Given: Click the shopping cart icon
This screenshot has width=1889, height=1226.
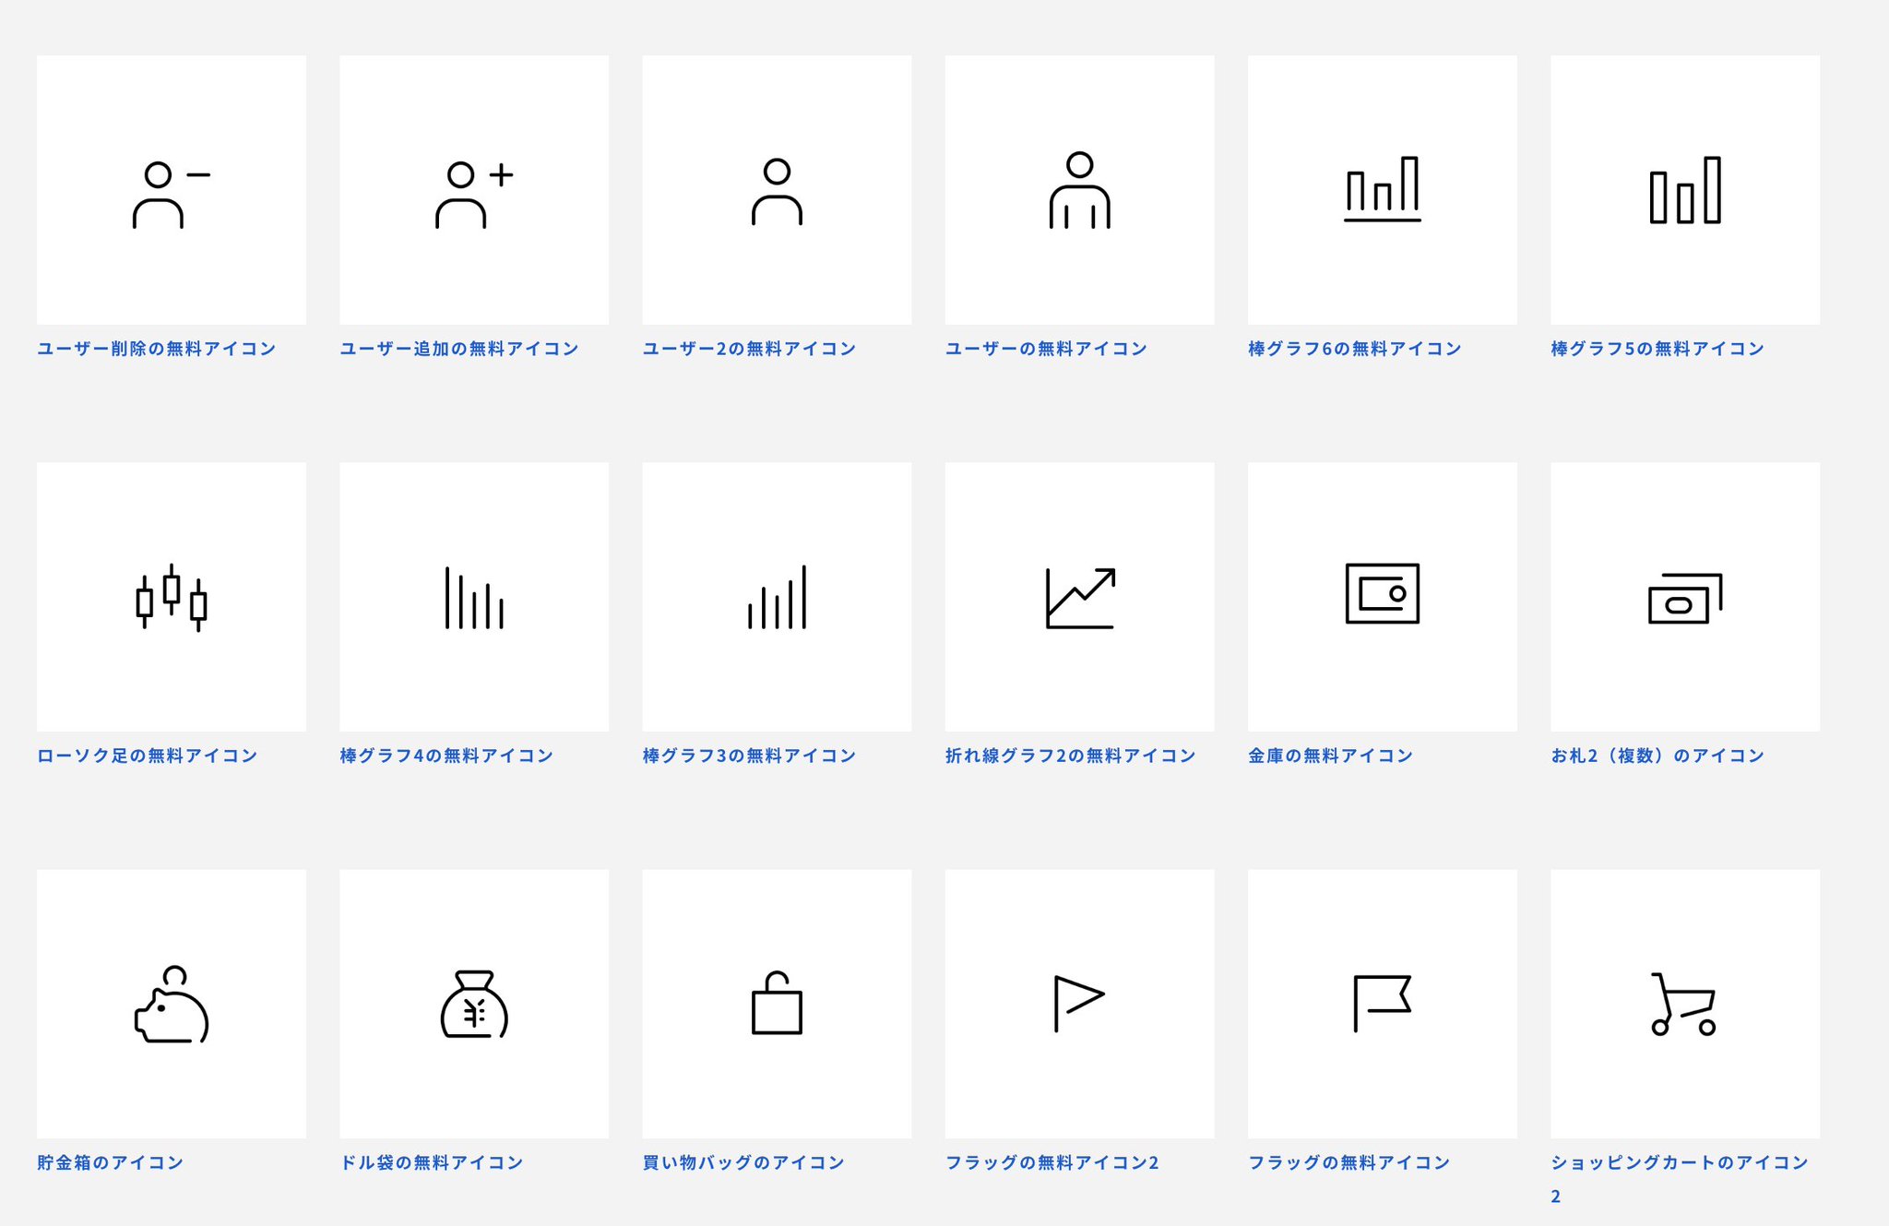Looking at the screenshot, I should pos(1684,1004).
